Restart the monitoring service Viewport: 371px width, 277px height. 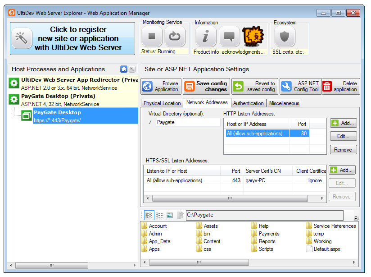click(175, 36)
